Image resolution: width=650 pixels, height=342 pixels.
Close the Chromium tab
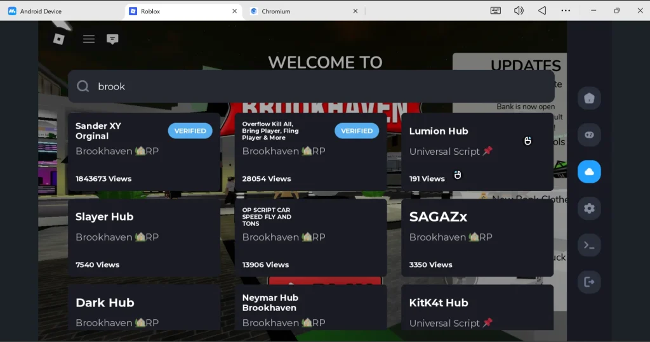click(x=355, y=11)
